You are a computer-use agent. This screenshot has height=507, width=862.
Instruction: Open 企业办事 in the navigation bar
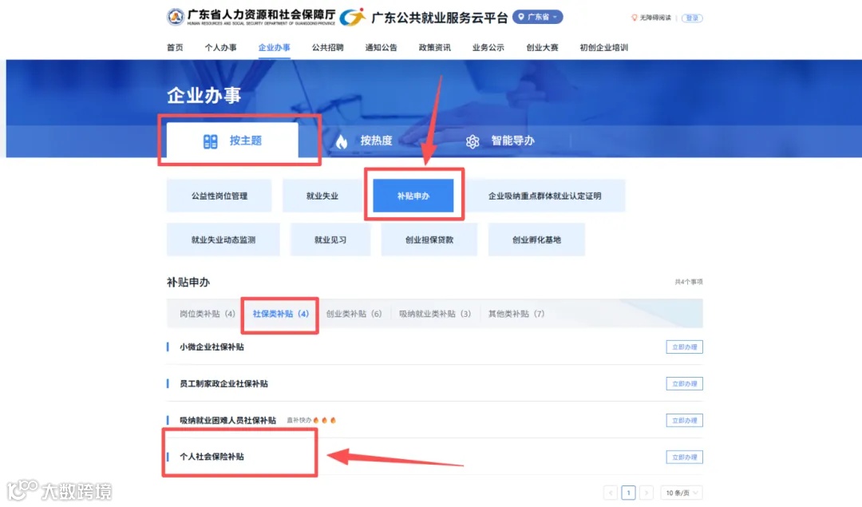pyautogui.click(x=274, y=47)
